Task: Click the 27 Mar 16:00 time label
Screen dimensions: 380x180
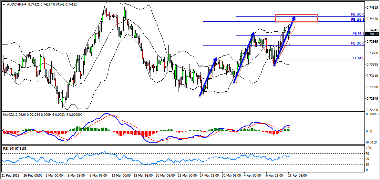Action: pos(209,175)
